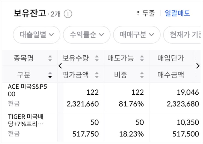Click the 일괄매도 link
The image size is (203, 144).
[177, 13]
